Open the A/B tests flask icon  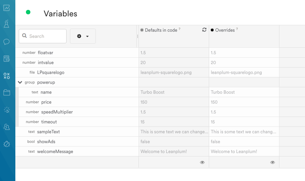pos(6,24)
